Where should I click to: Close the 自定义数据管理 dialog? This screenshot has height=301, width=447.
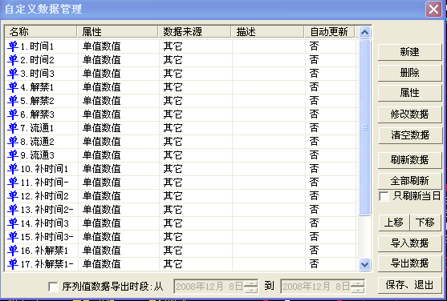click(433, 10)
